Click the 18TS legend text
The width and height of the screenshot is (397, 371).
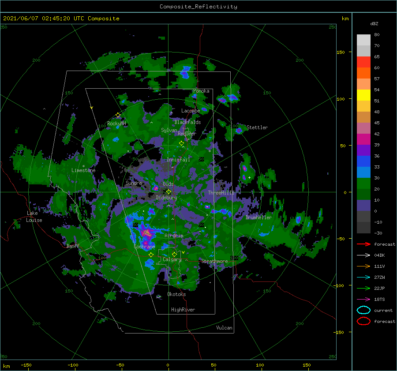point(379,300)
